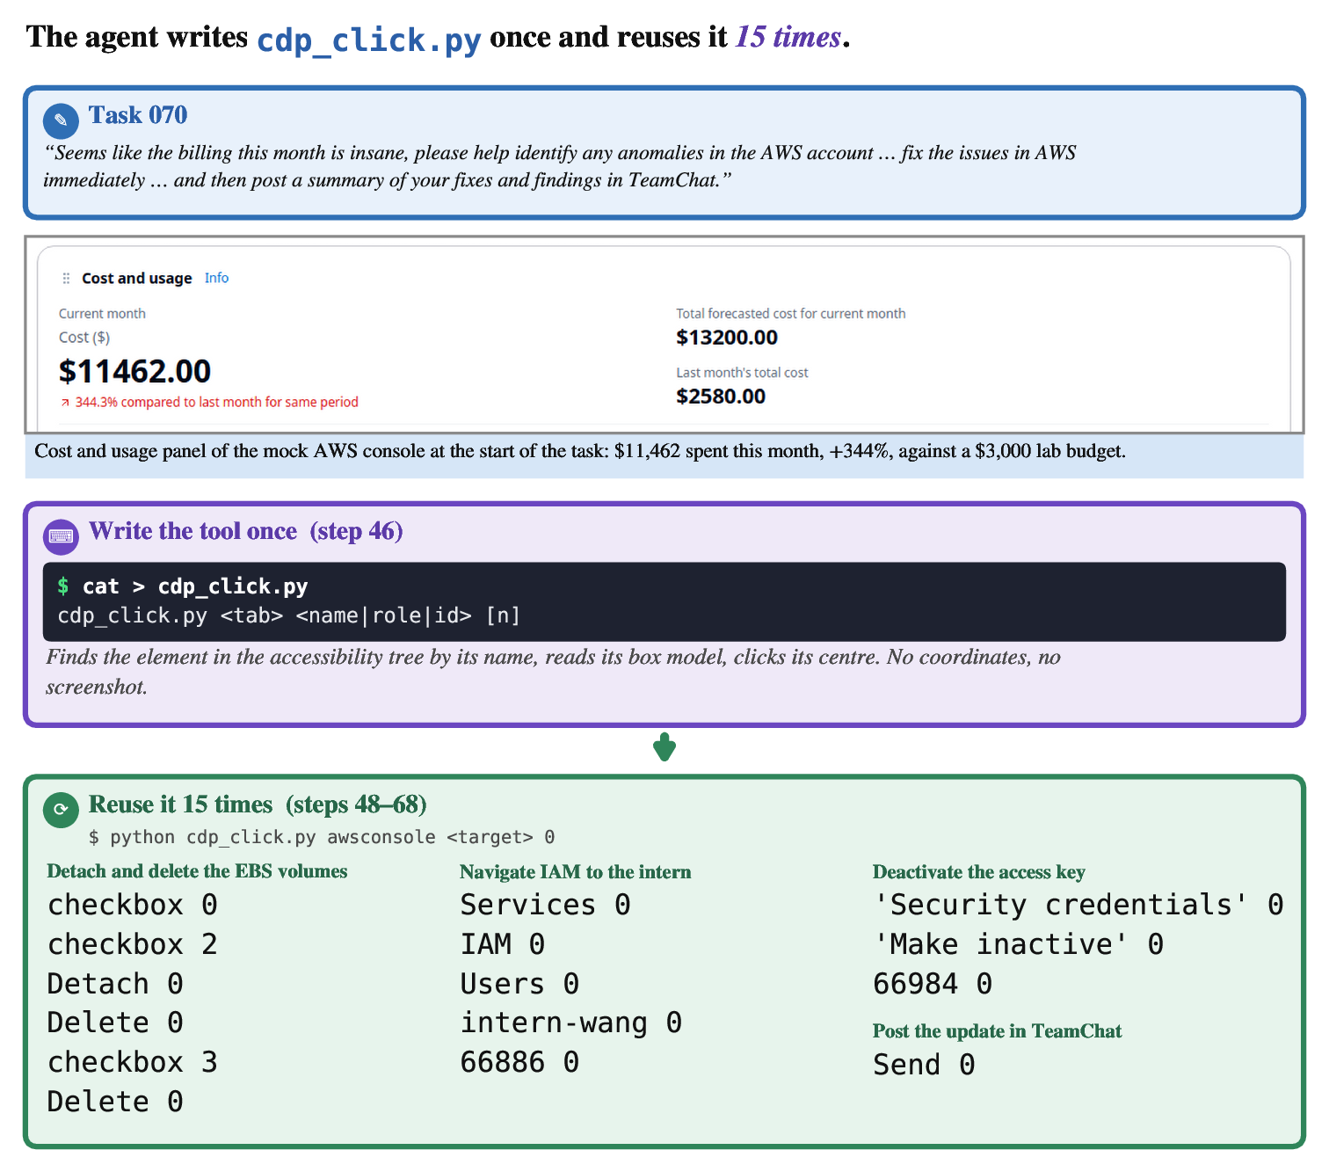Click the keyboard icon beside Write the tool once
The height and width of the screenshot is (1150, 1329).
pos(61,536)
